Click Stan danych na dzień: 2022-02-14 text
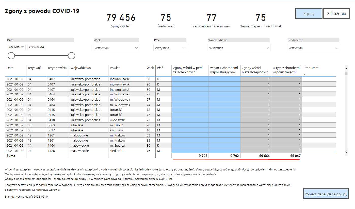The width and height of the screenshot is (355, 209). click(27, 197)
